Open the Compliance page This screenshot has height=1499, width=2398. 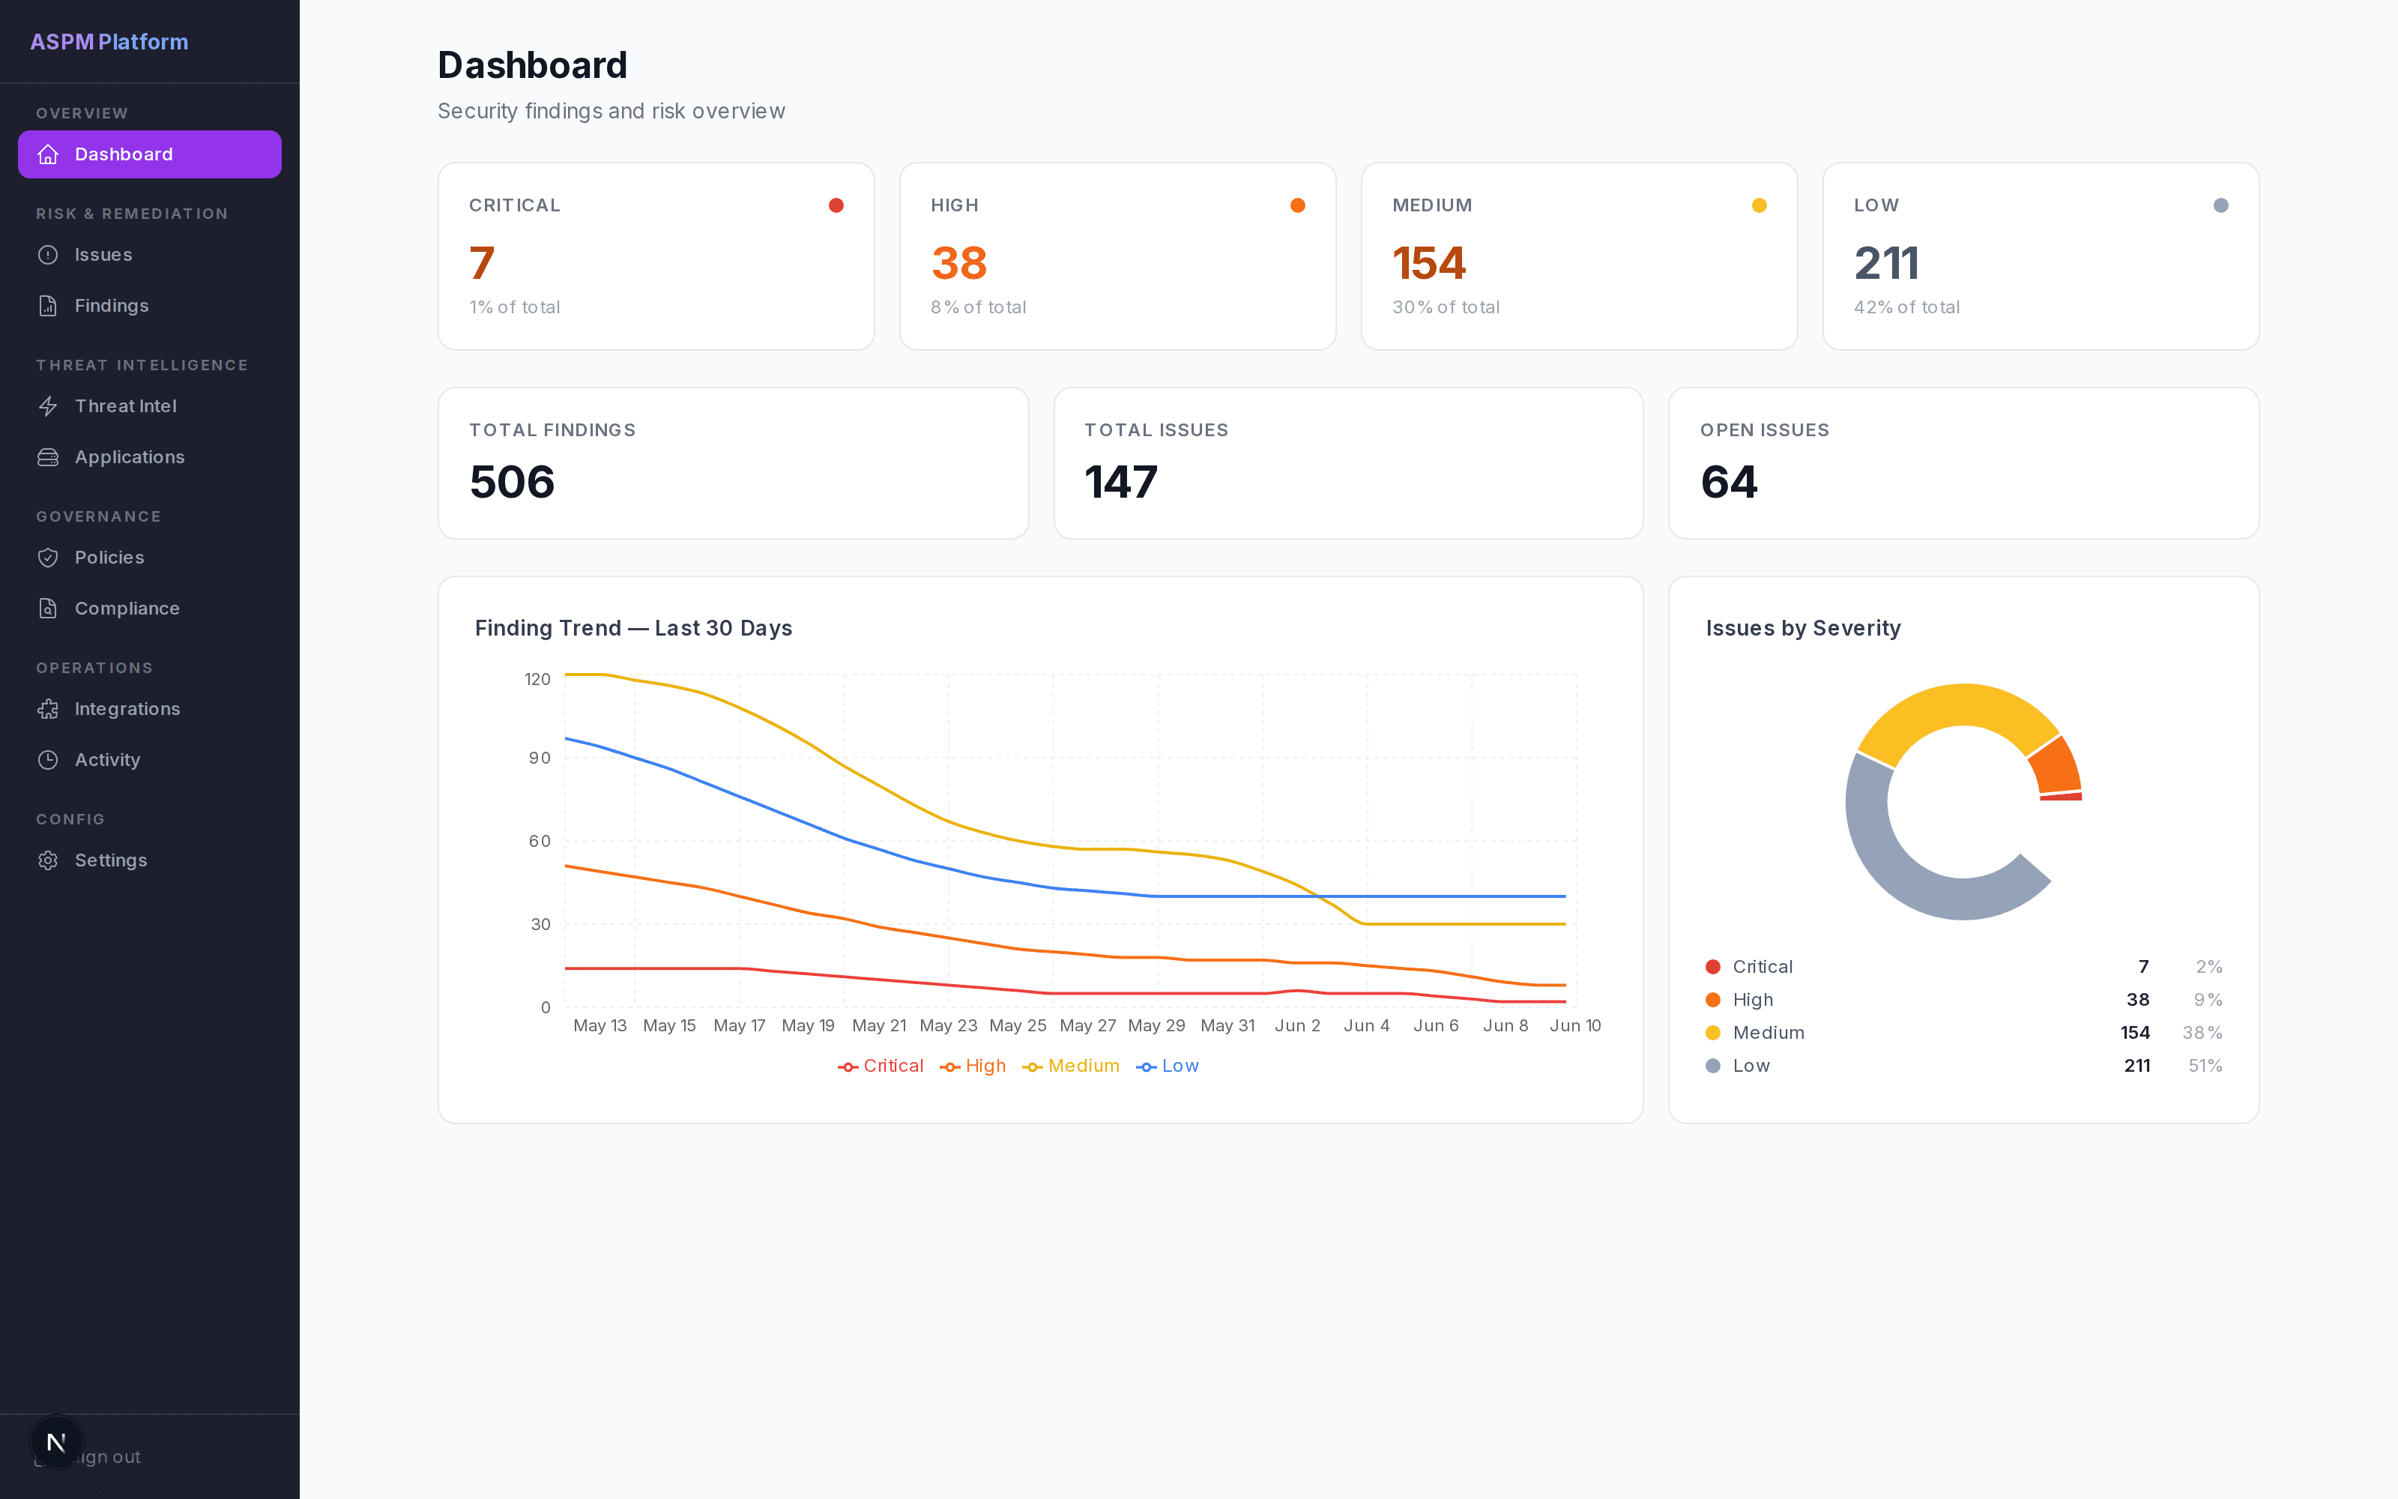coord(150,609)
